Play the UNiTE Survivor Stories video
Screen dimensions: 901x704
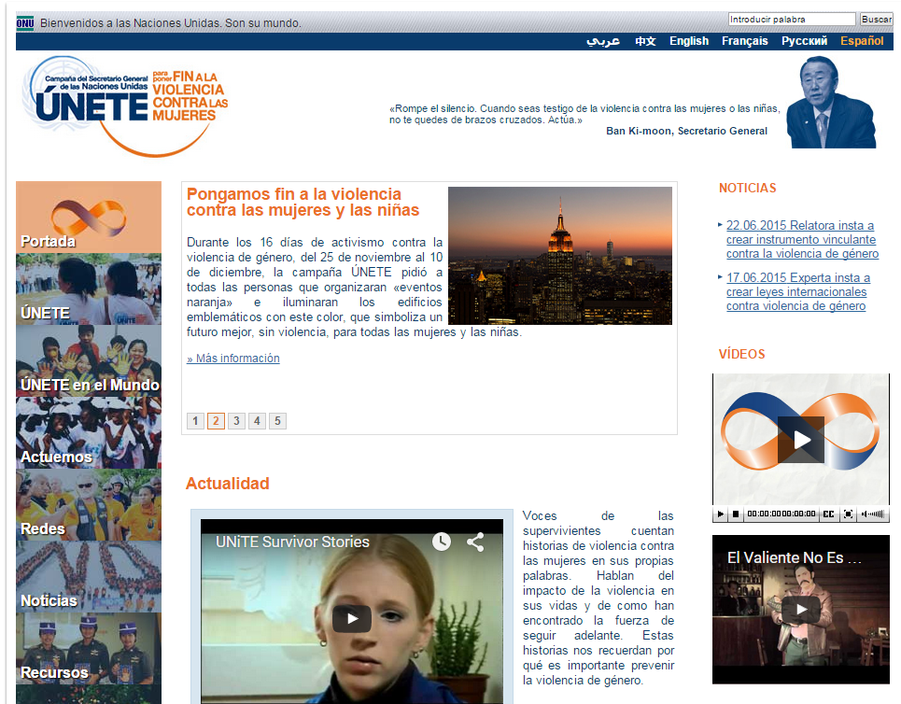(x=352, y=618)
